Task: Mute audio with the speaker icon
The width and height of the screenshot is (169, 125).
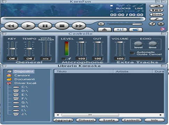Action: pos(101,24)
